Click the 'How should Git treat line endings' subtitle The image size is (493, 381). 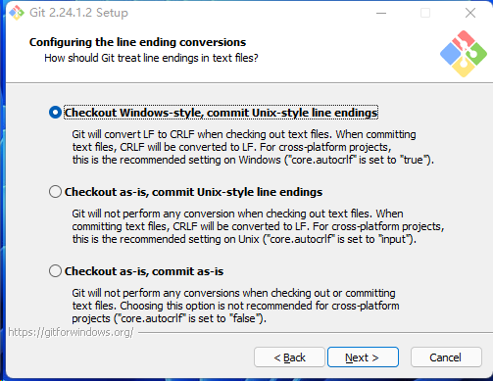[x=151, y=58]
